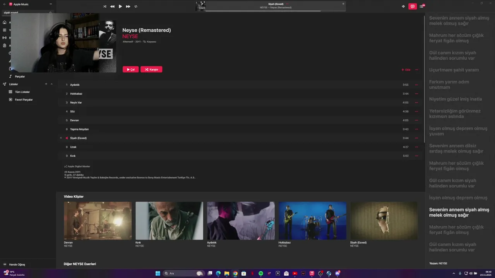Click the taskbar search box Ara
This screenshot has height=278, width=495.
183,273
